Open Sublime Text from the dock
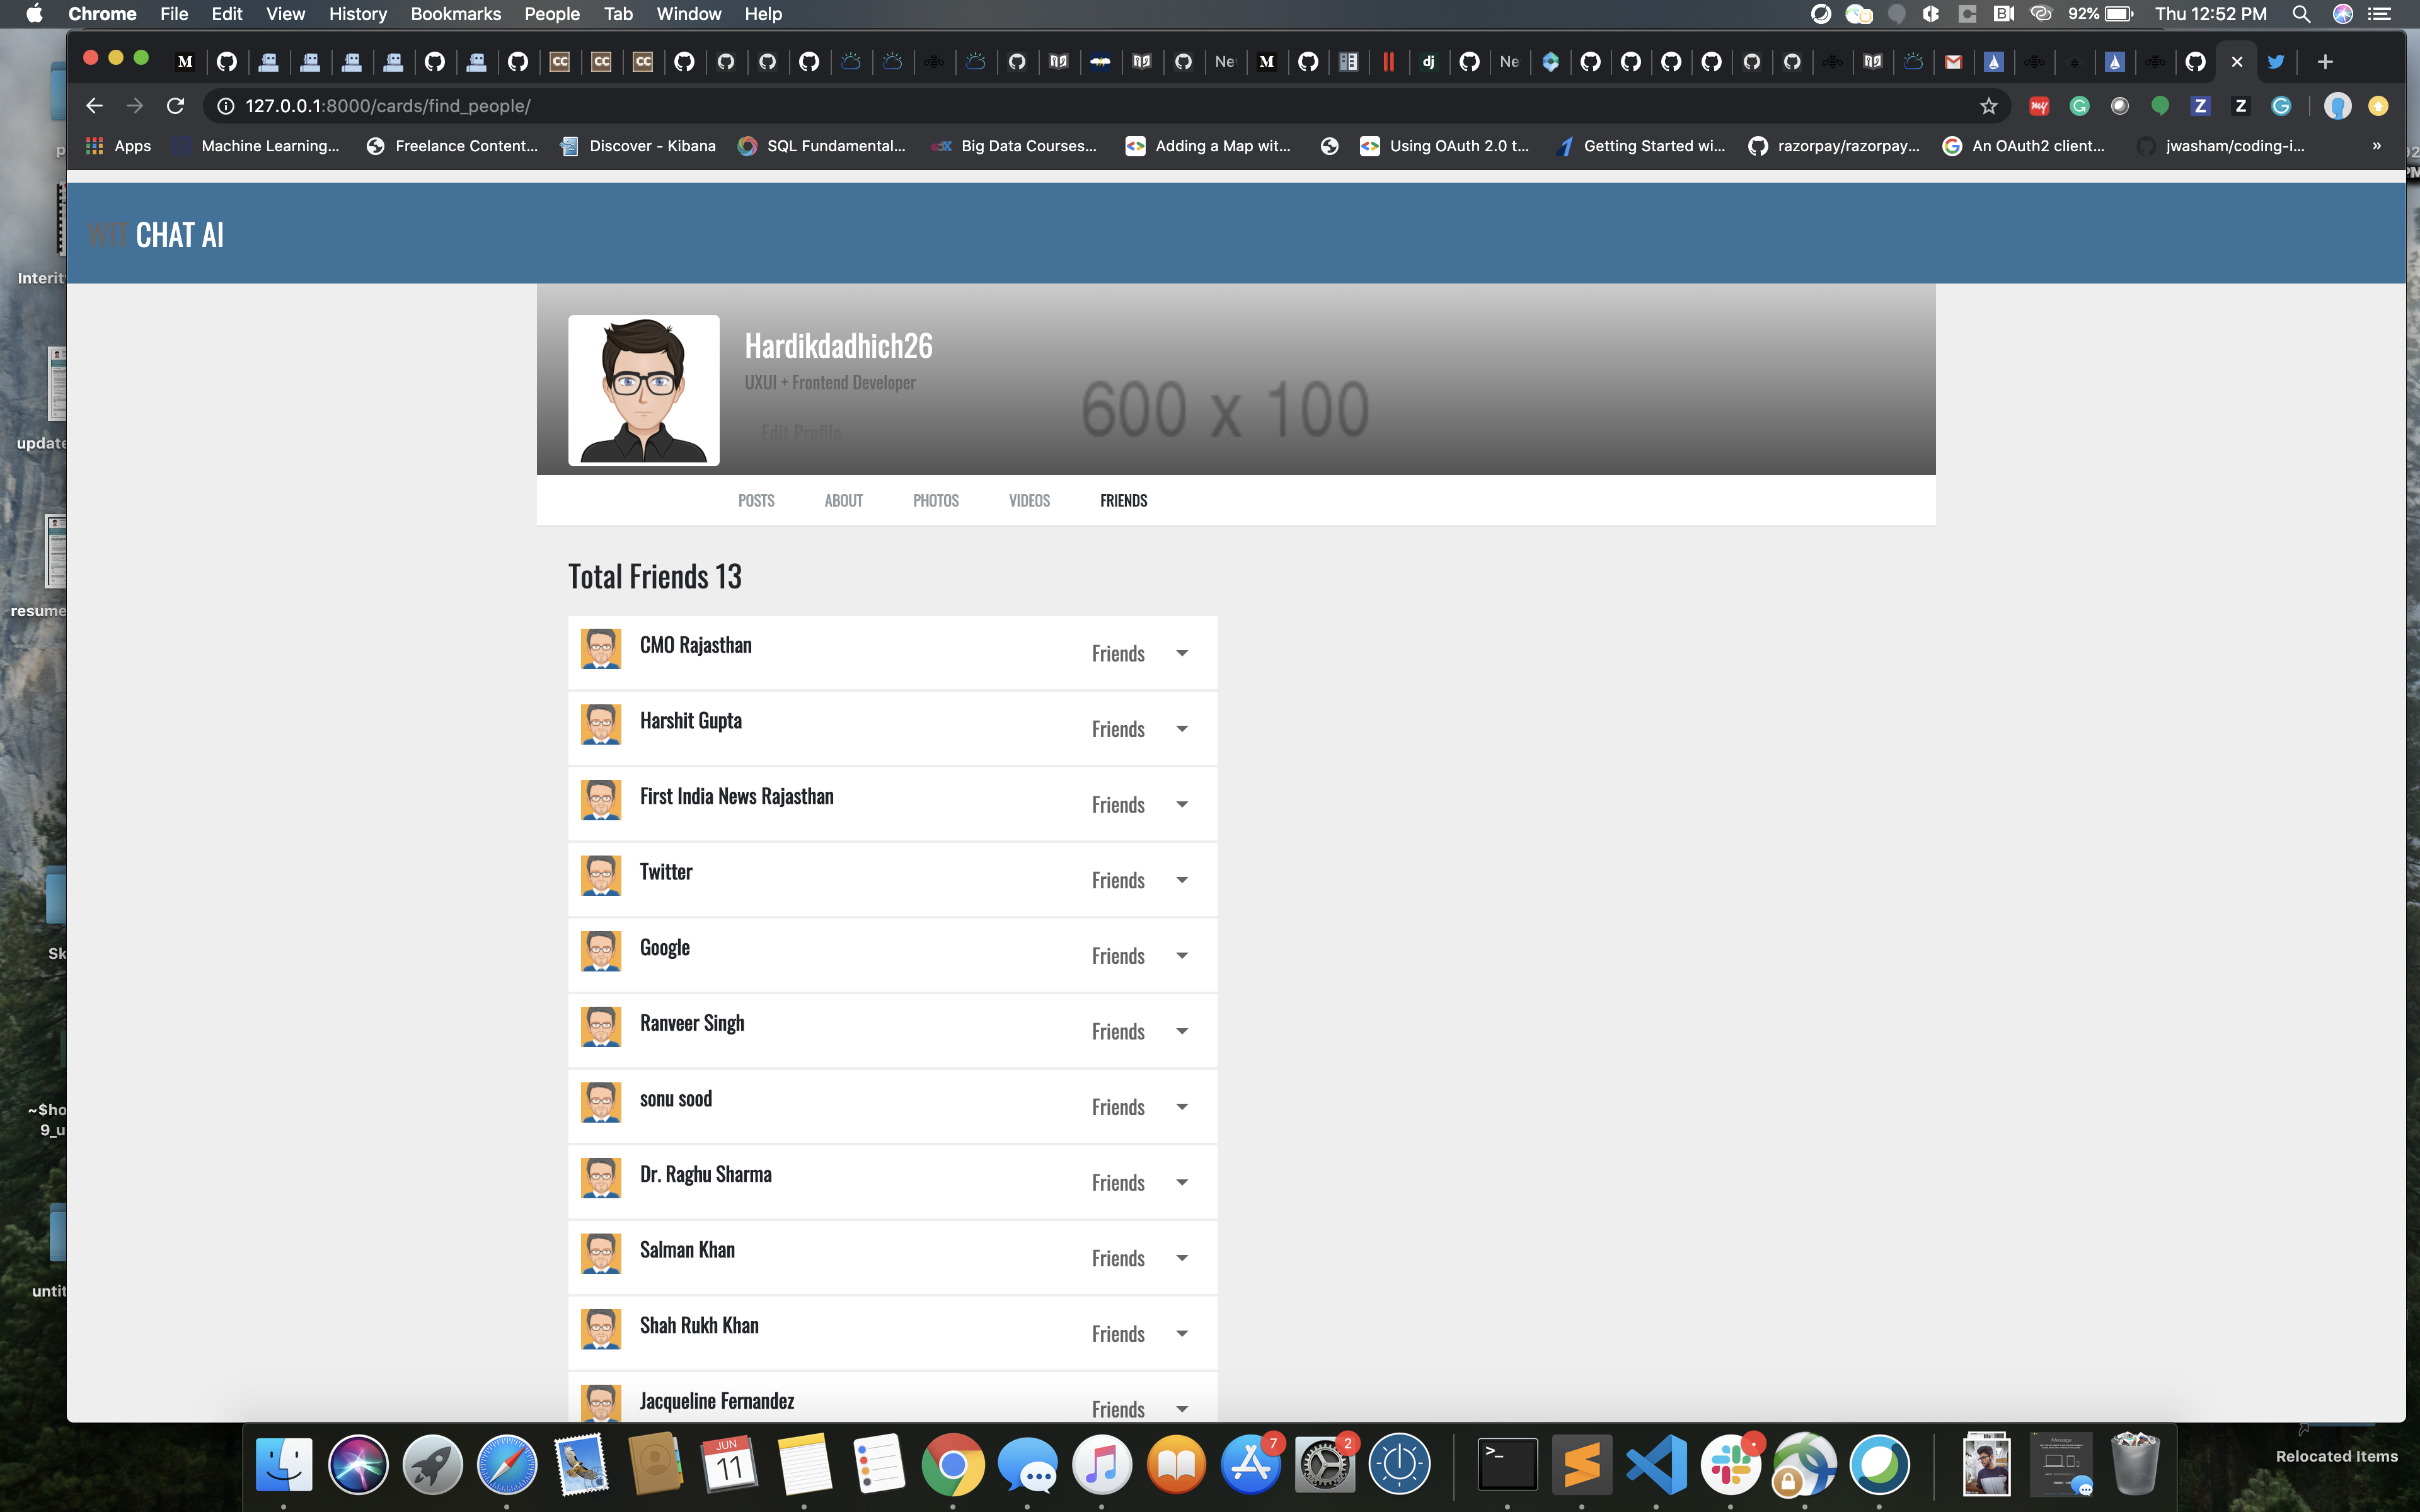Image resolution: width=2420 pixels, height=1512 pixels. [1582, 1465]
